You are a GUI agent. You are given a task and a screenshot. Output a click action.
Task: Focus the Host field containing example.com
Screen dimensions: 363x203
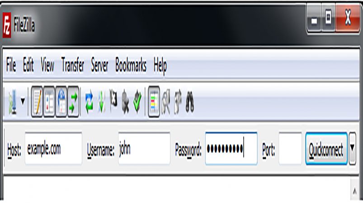[53, 148]
